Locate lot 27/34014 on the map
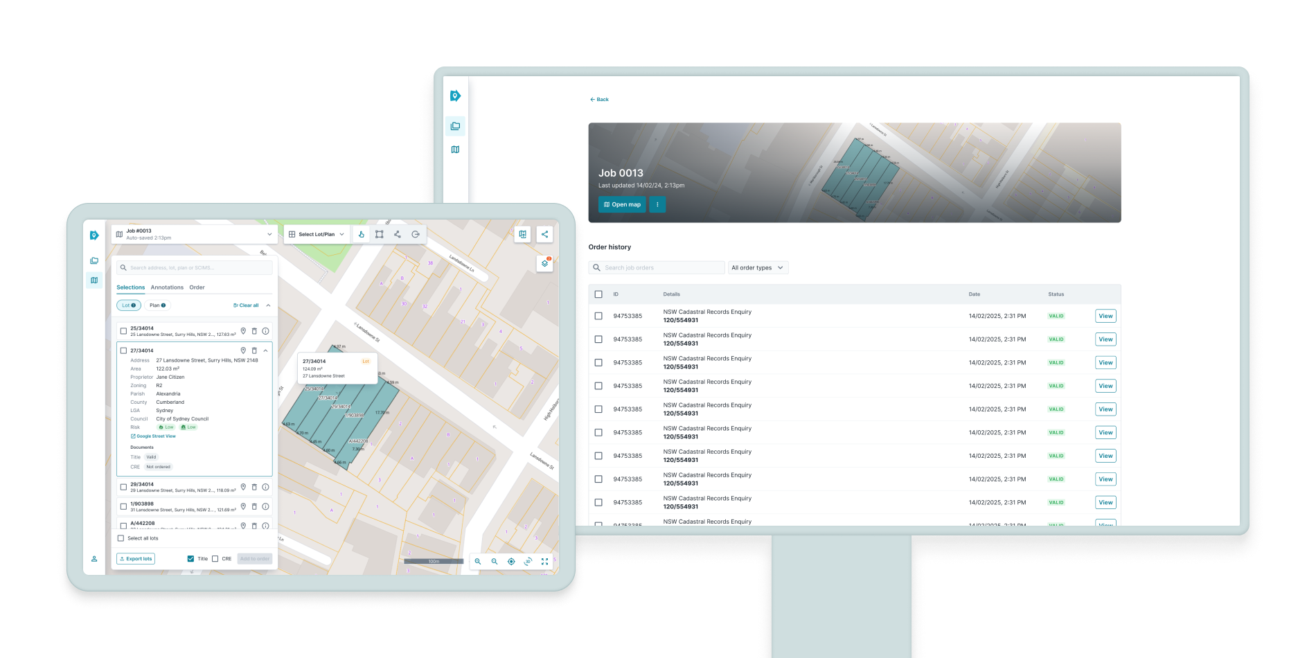This screenshot has width=1316, height=658. click(243, 350)
